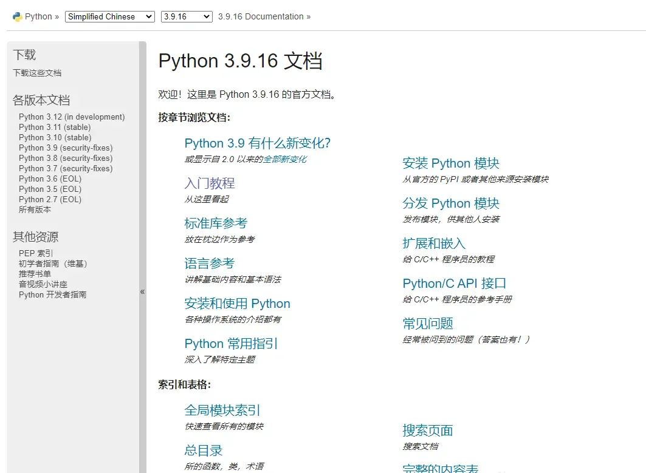Open 音视频小讲座 link
Image resolution: width=646 pixels, height=473 pixels.
pyautogui.click(x=43, y=284)
